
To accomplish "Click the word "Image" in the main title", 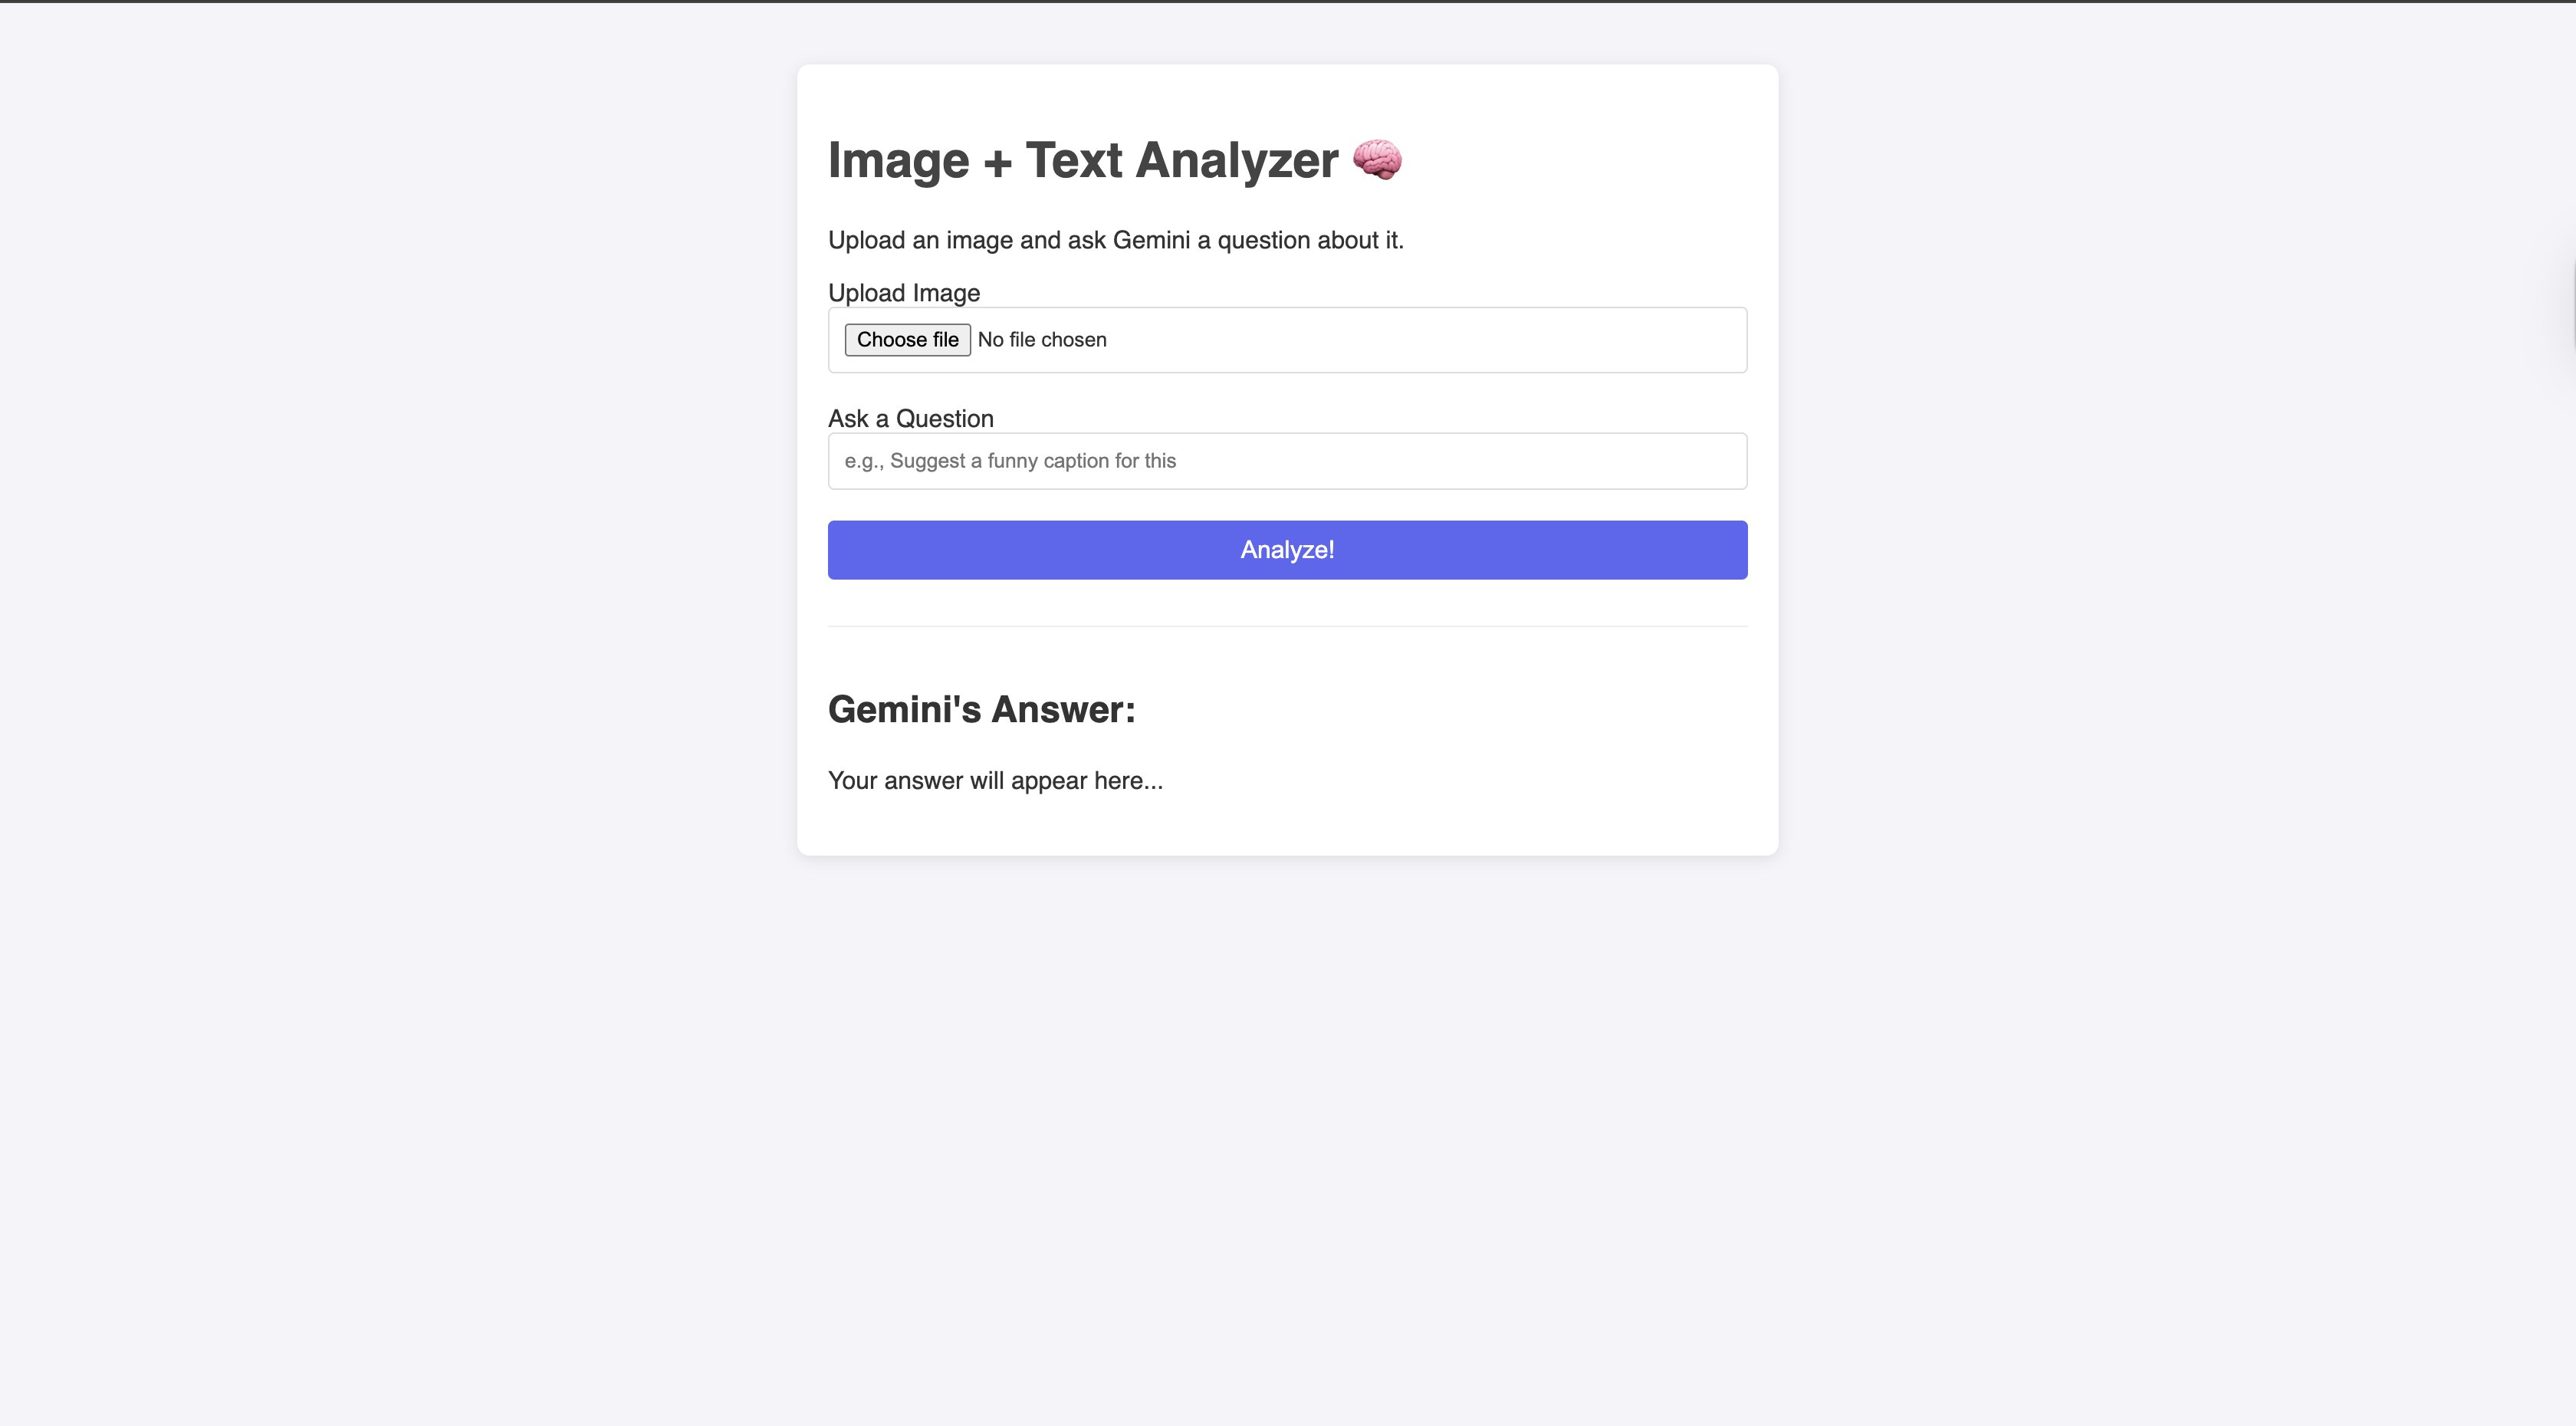I will [898, 161].
